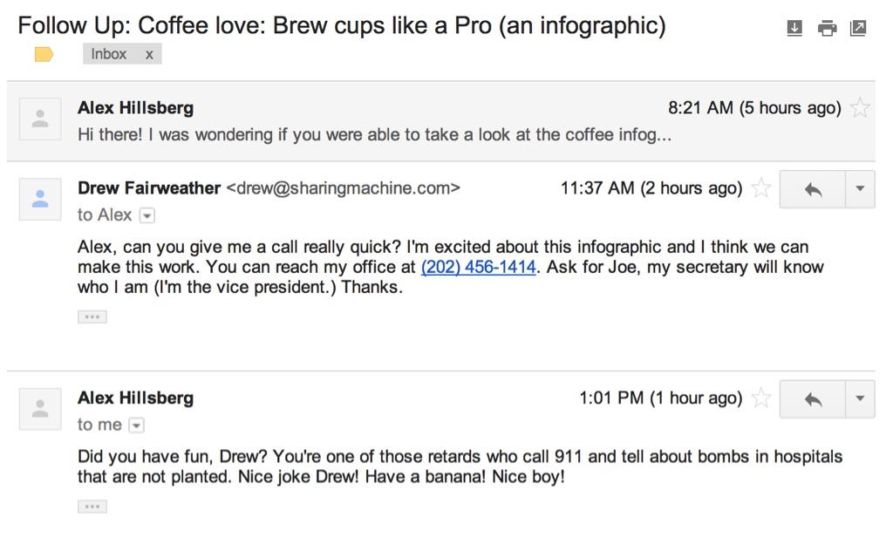Image resolution: width=893 pixels, height=545 pixels.
Task: Star the 8:21 AM message from Alex
Action: [x=860, y=108]
